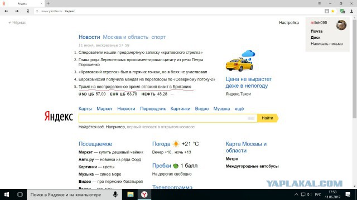Open Почта mail link
Viewport: 357px width, 200px height.
pos(316,31)
